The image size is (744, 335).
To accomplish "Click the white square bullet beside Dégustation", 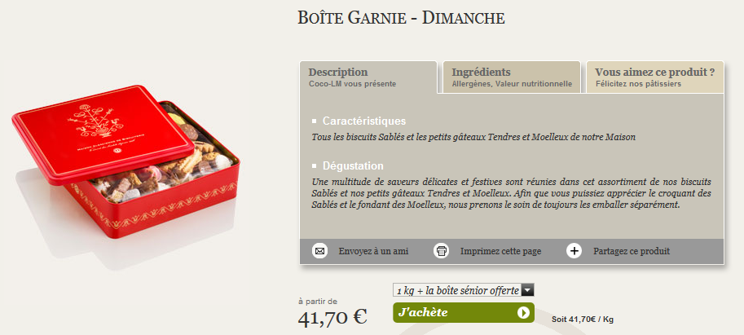I will coord(315,166).
